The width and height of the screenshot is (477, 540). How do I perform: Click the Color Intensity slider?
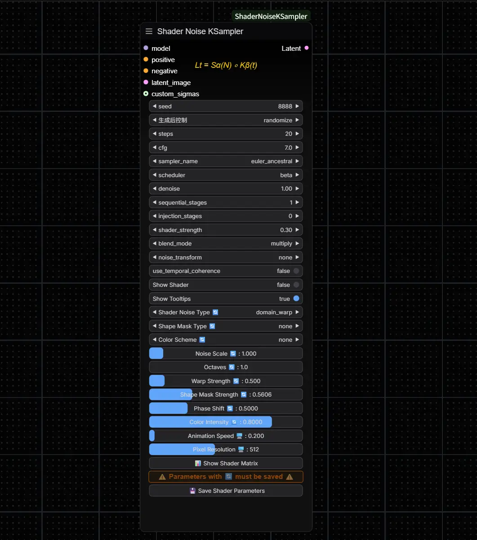point(226,422)
